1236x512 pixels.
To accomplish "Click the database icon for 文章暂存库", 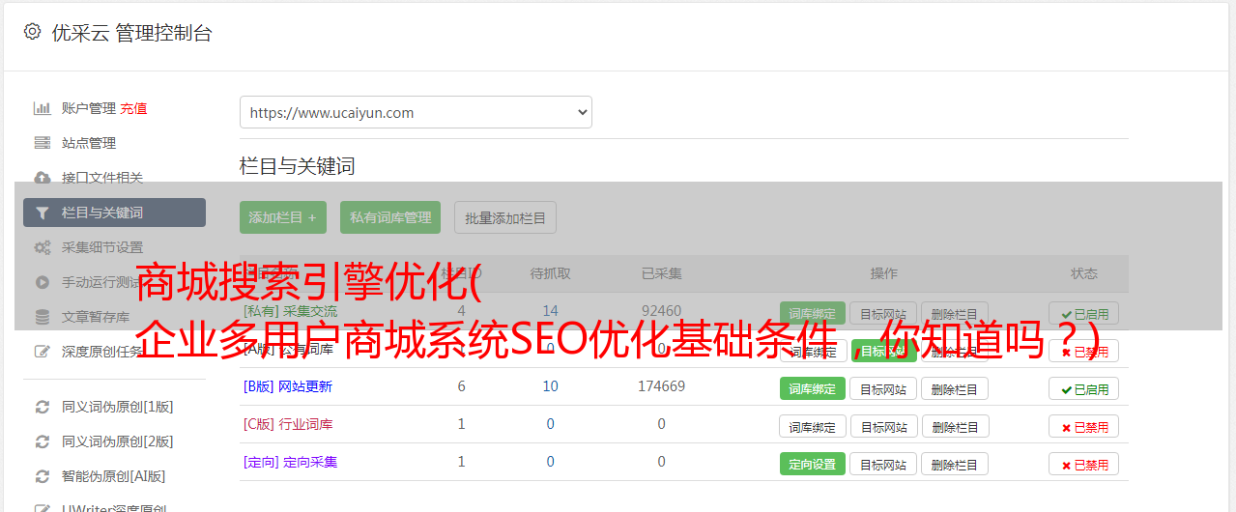I will (42, 317).
